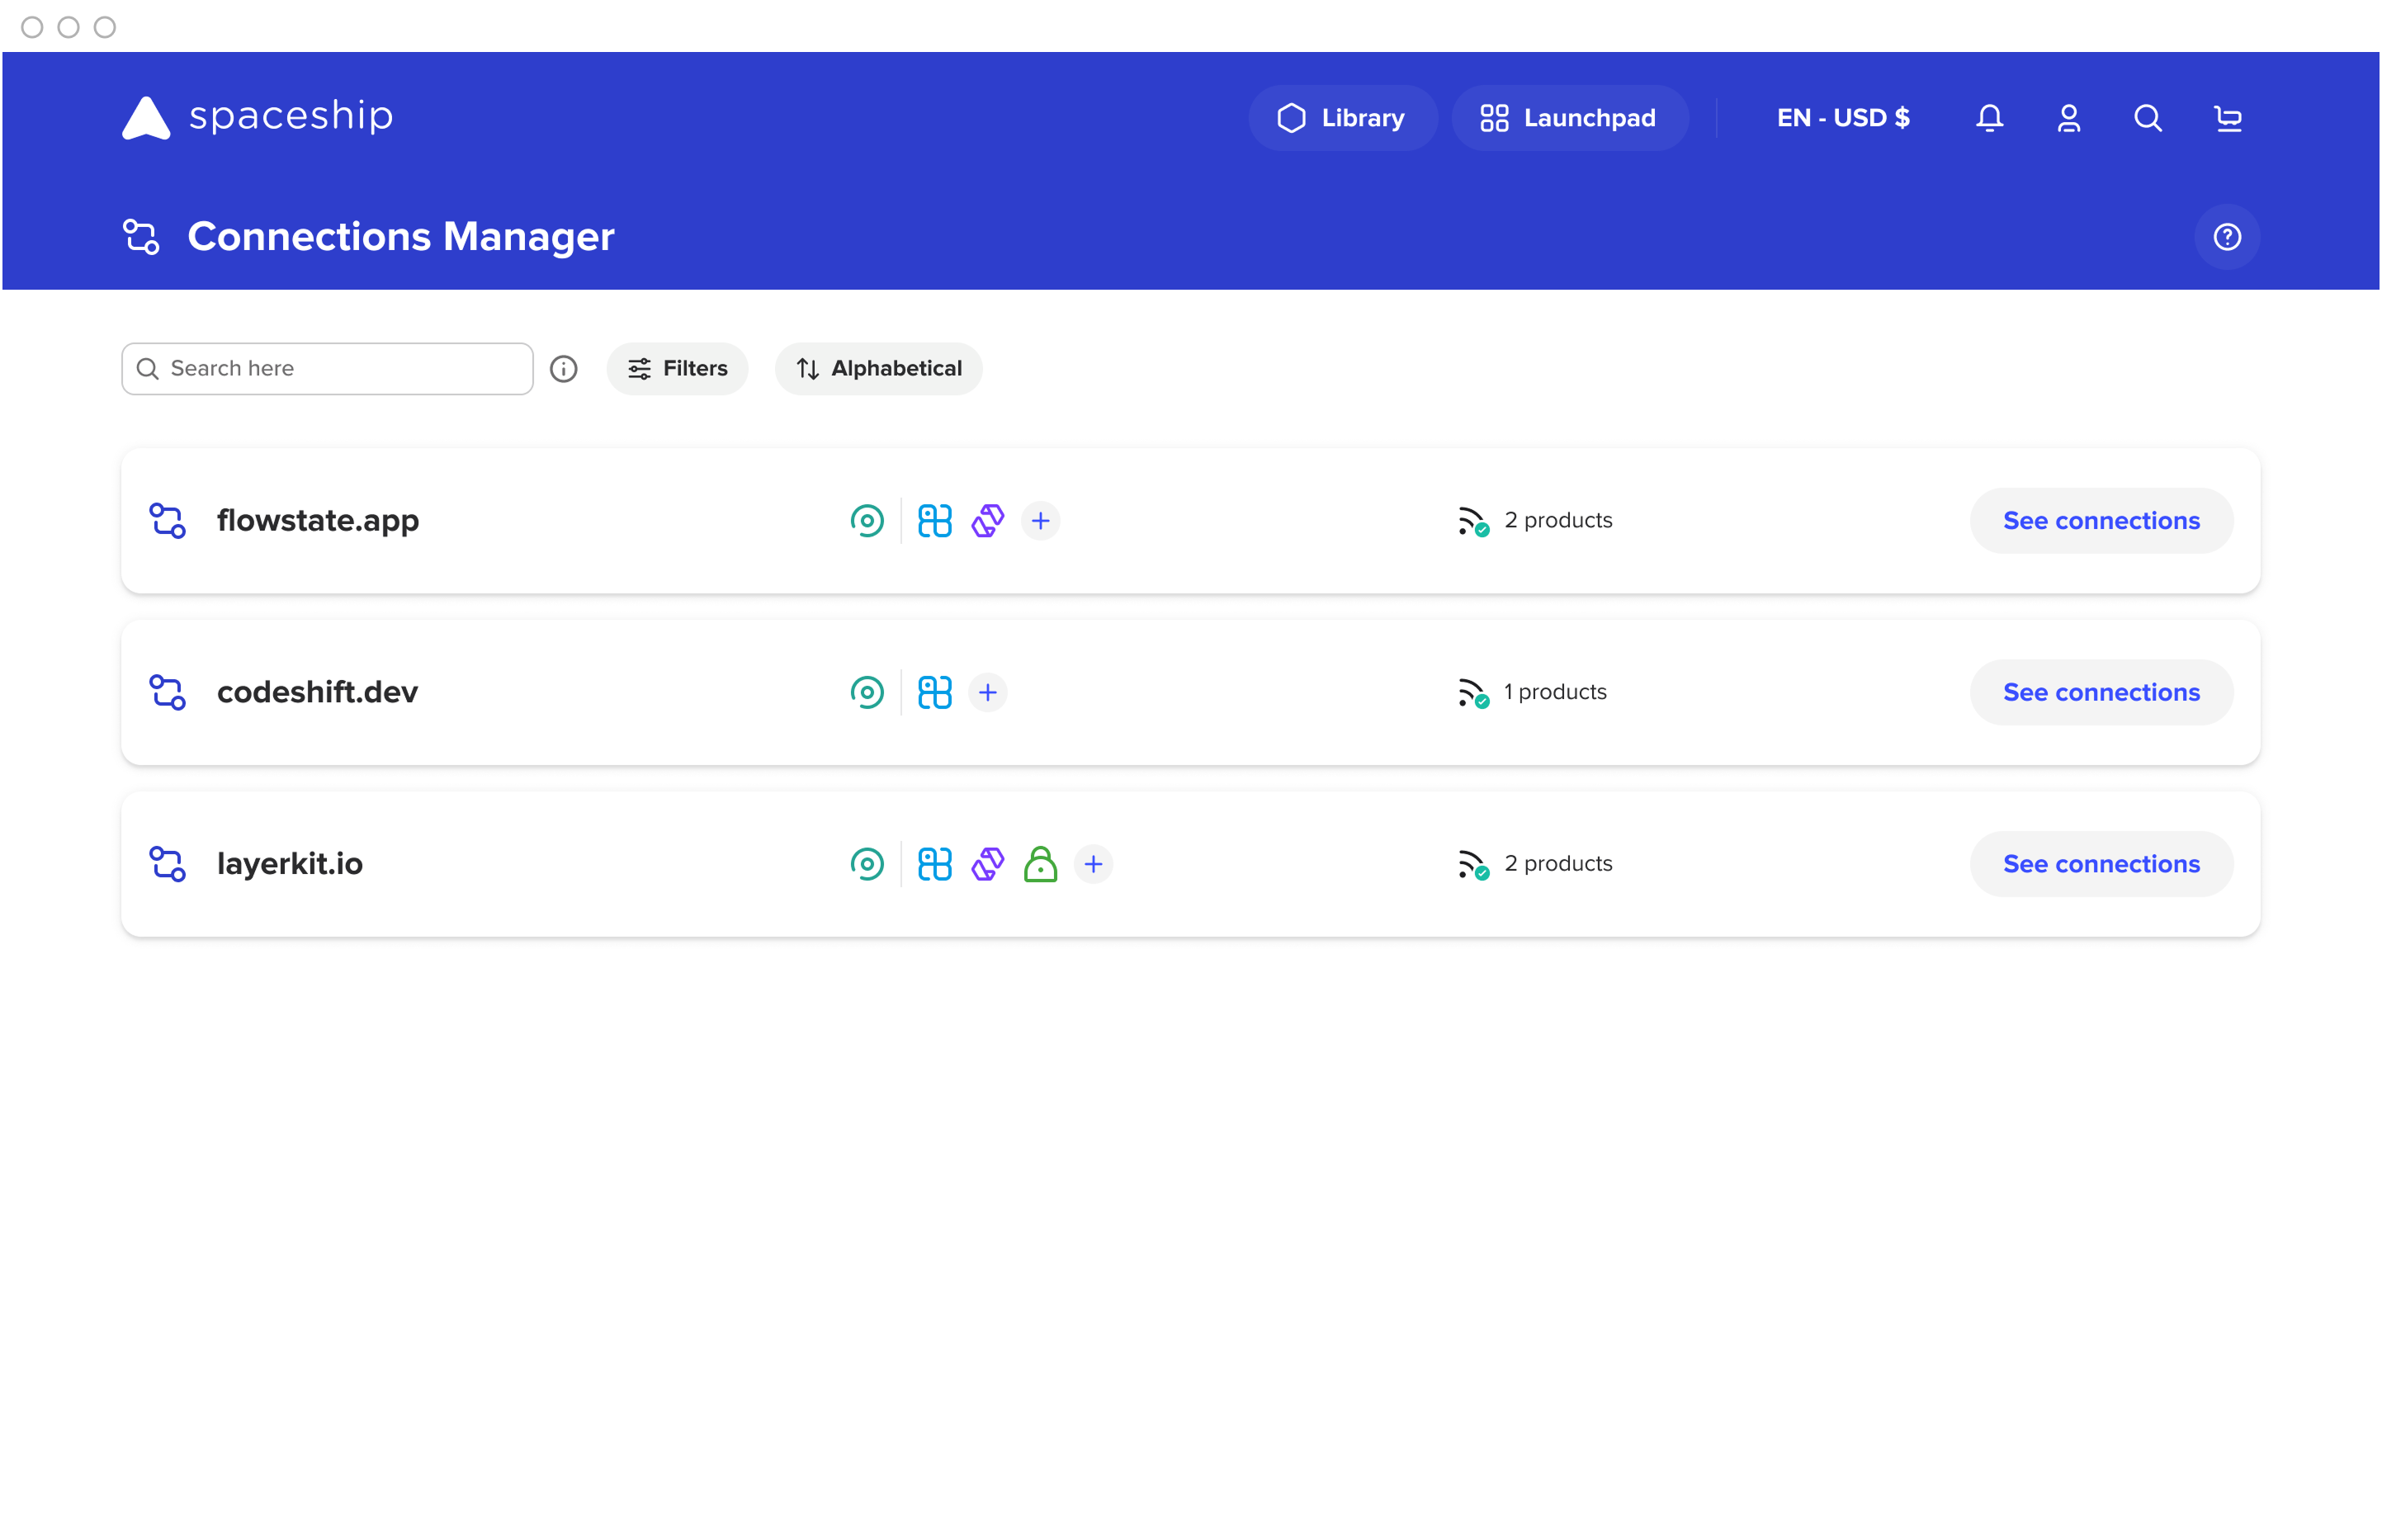The image size is (2382, 1540).
Task: Click the green lock icon on layerkit.io
Action: (1041, 863)
